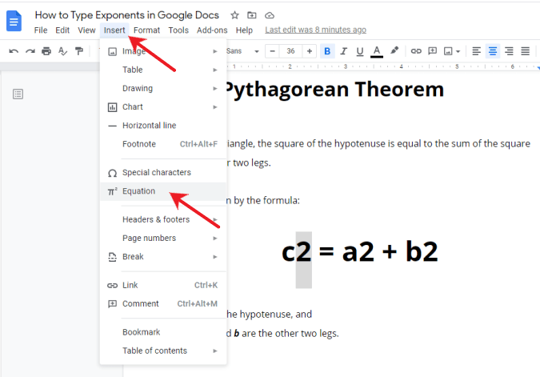
Task: View the cloud save status icon
Action: click(270, 15)
